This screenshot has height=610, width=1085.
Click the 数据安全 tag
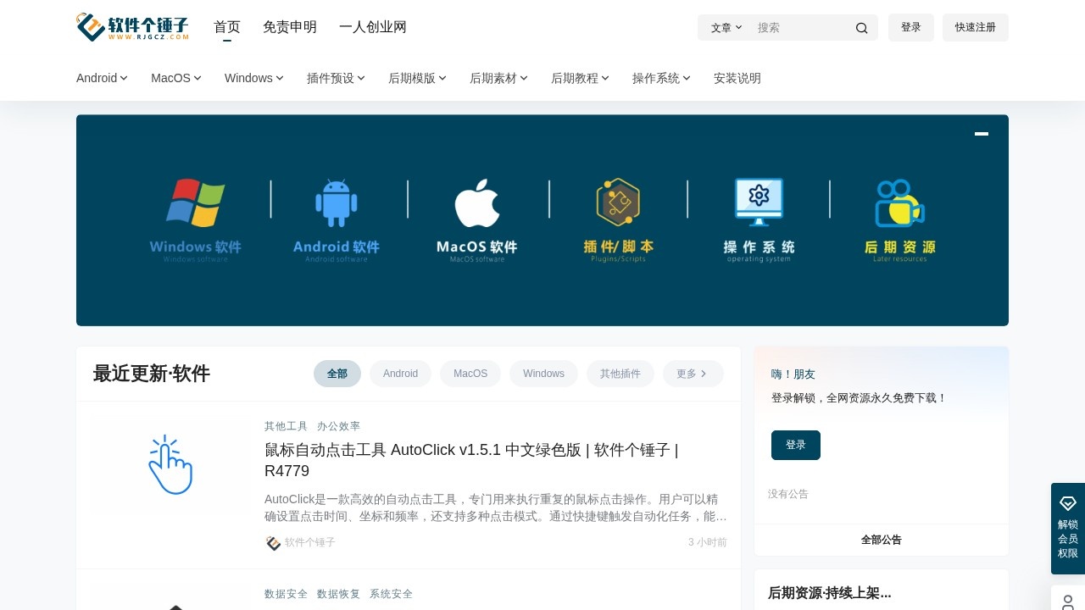[287, 594]
